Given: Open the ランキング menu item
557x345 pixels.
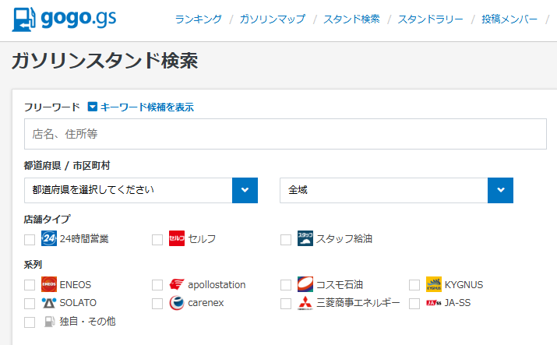Looking at the screenshot, I should coord(199,19).
